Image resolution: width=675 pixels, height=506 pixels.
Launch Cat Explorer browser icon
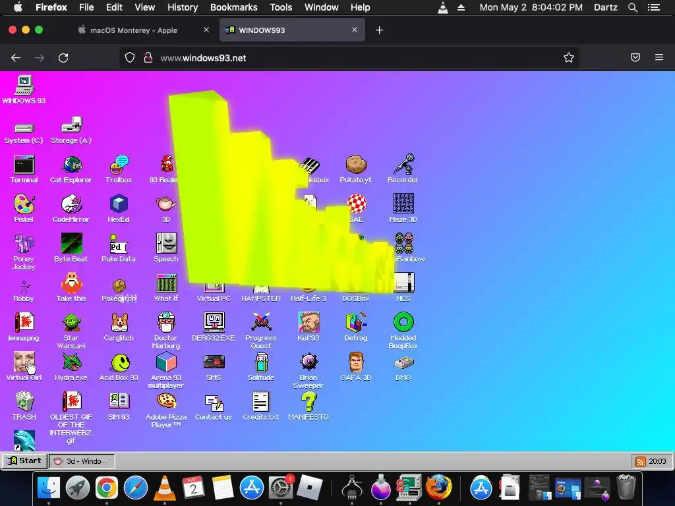point(71,169)
